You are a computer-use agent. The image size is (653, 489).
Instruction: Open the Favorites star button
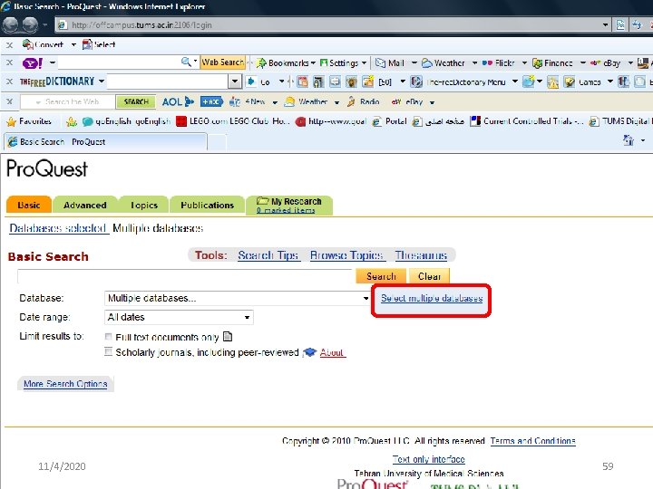coord(29,121)
